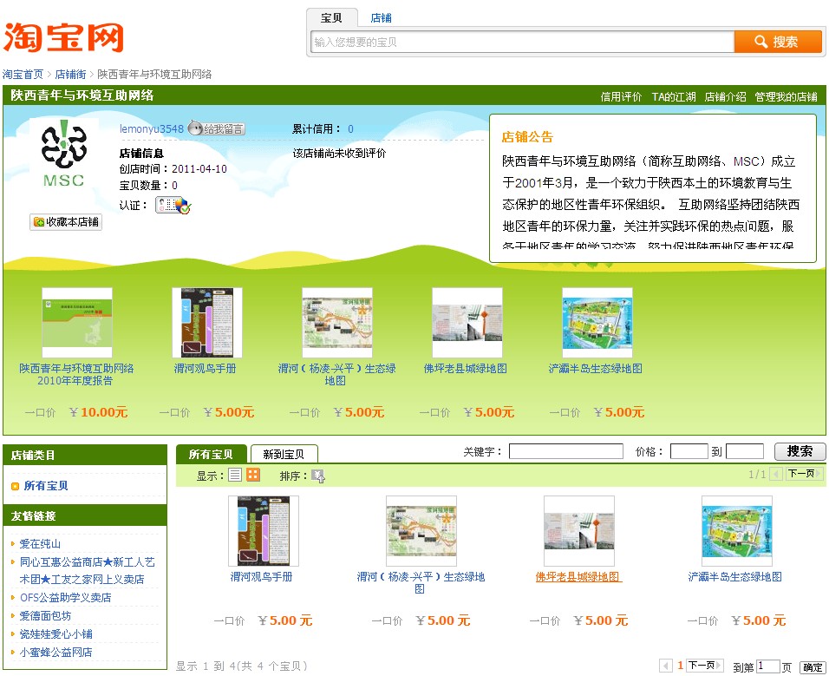Open featured thumbnail of 浐灞半岛生态绿地图
This screenshot has height=676, width=829.
[x=597, y=323]
